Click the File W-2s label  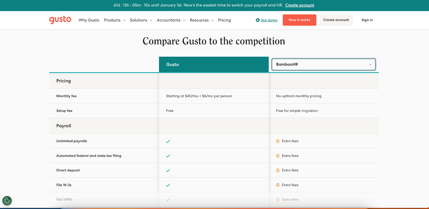(64, 185)
